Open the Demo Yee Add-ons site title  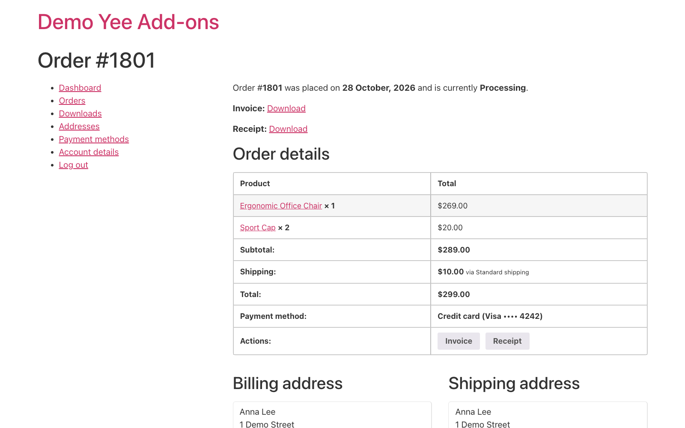[x=128, y=22]
